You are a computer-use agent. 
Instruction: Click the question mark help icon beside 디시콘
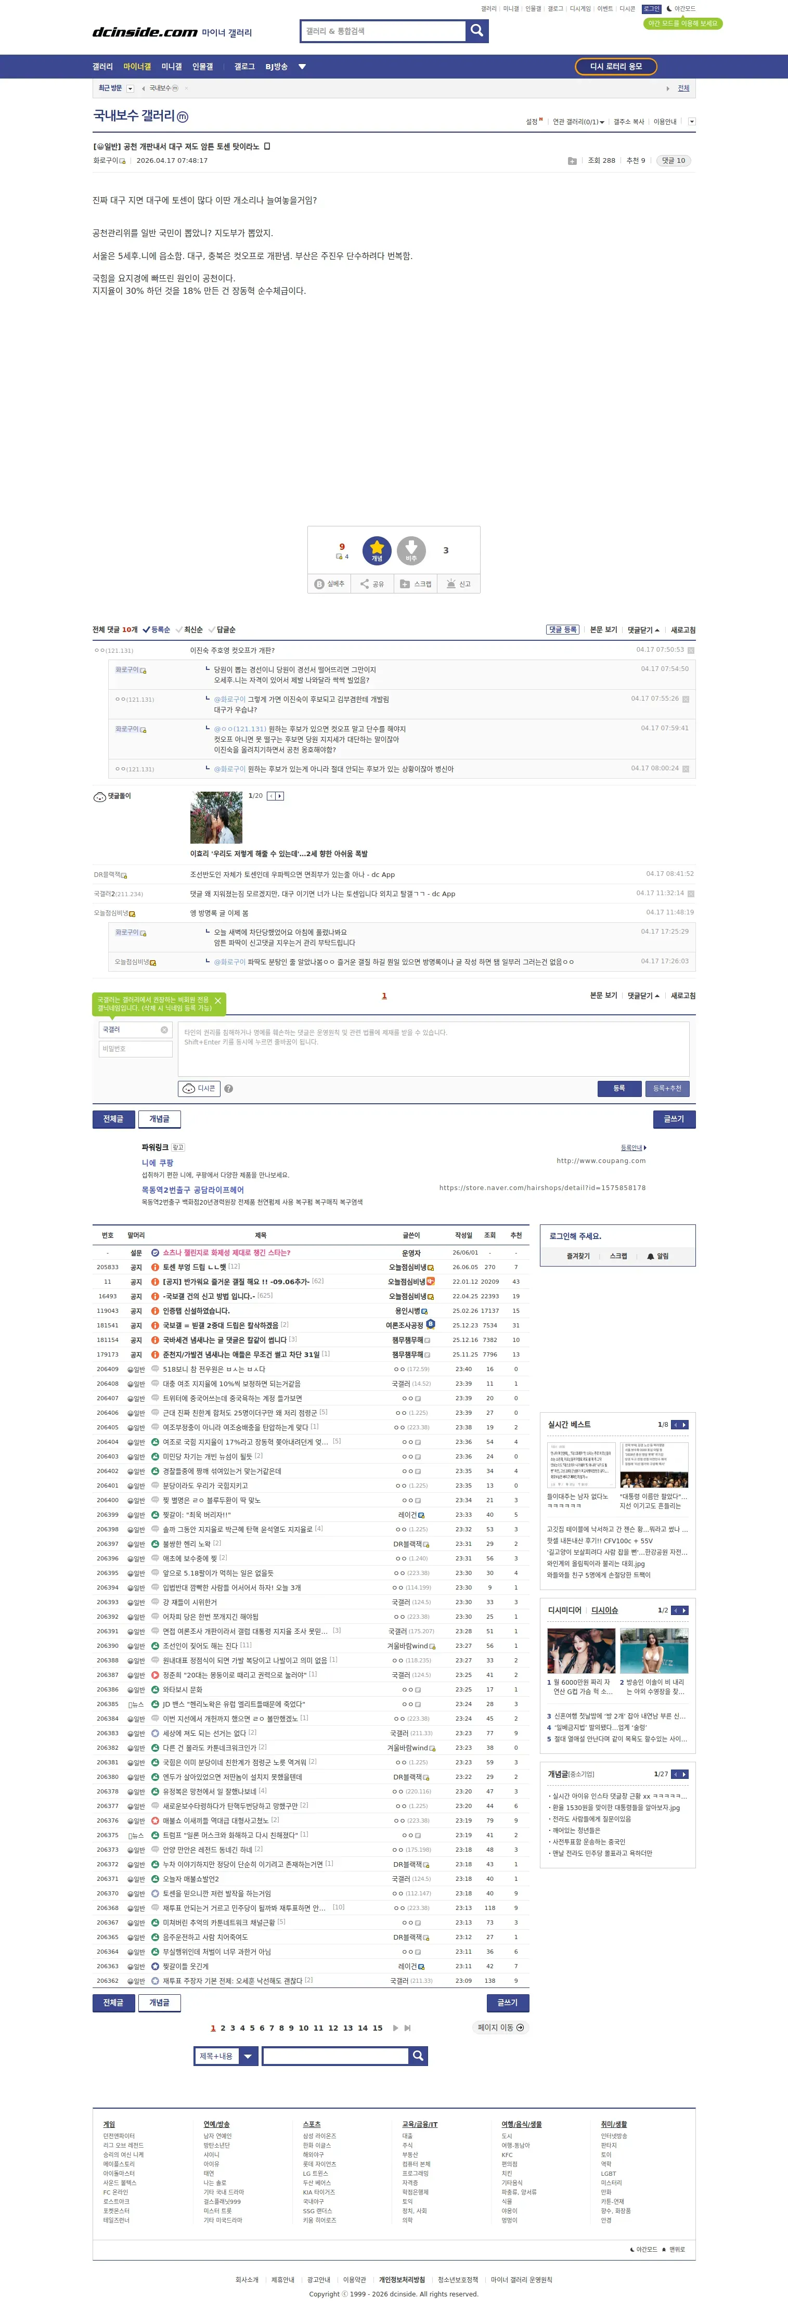click(x=228, y=1089)
